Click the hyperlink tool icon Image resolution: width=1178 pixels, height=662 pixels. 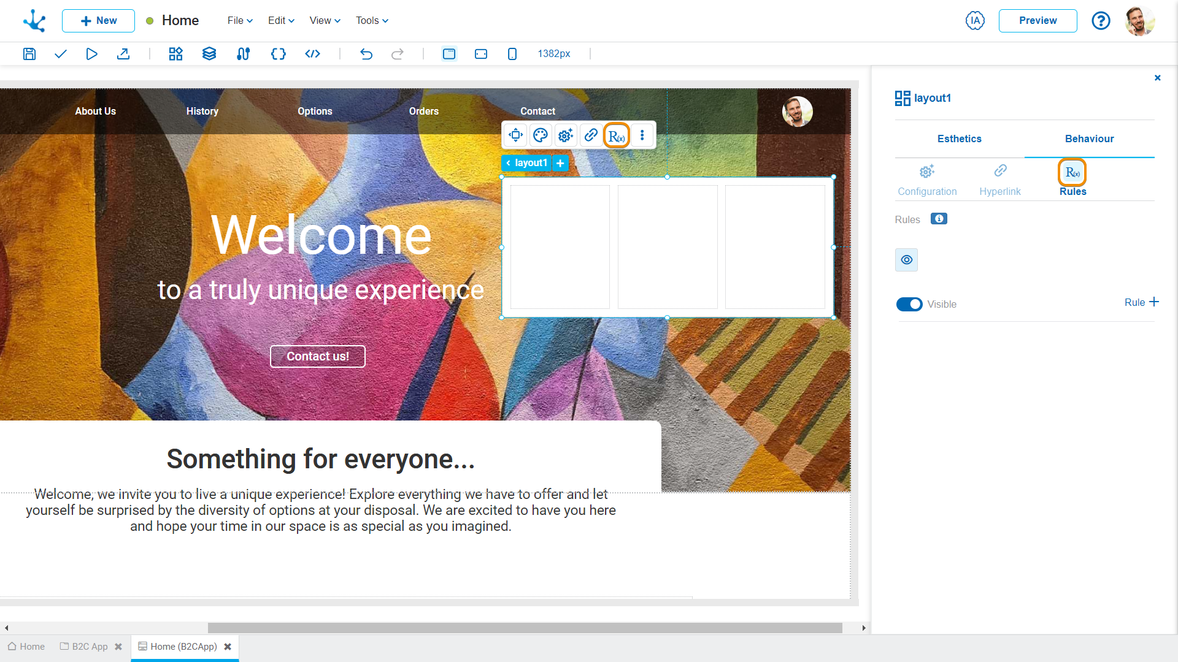(x=591, y=135)
